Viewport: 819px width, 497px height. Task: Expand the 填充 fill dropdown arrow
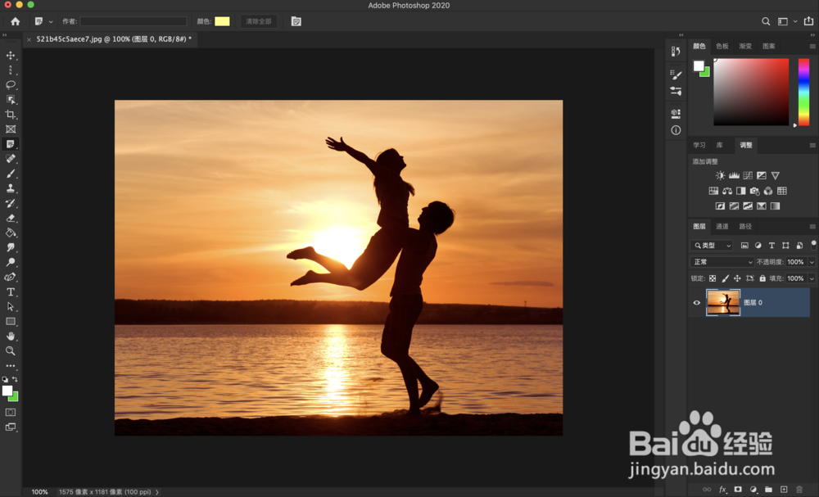(812, 278)
